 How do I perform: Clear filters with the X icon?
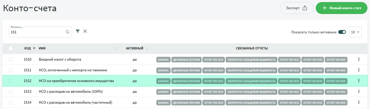coord(85,31)
